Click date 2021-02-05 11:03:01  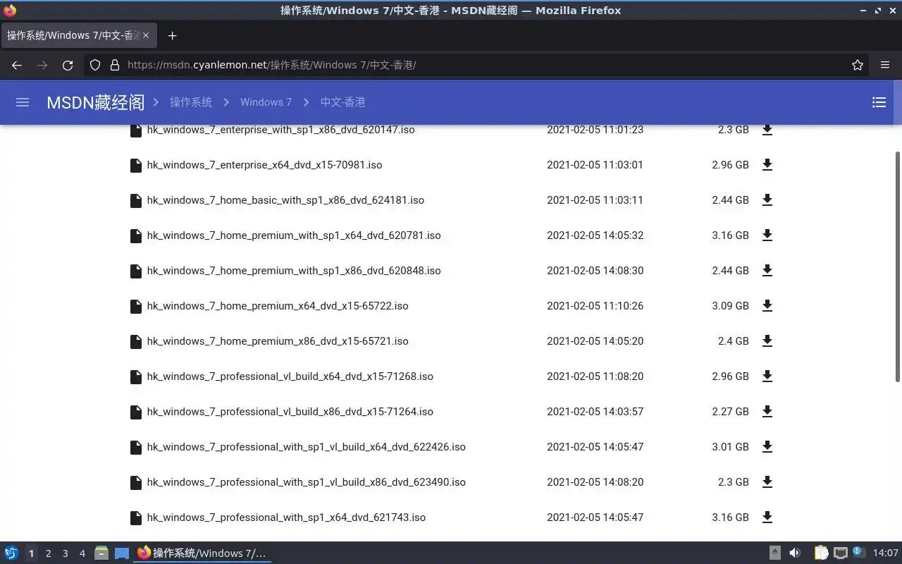pos(595,165)
